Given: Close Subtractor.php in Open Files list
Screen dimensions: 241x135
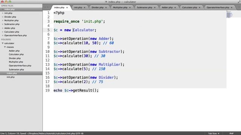Looking at the screenshot, I should [3, 24].
